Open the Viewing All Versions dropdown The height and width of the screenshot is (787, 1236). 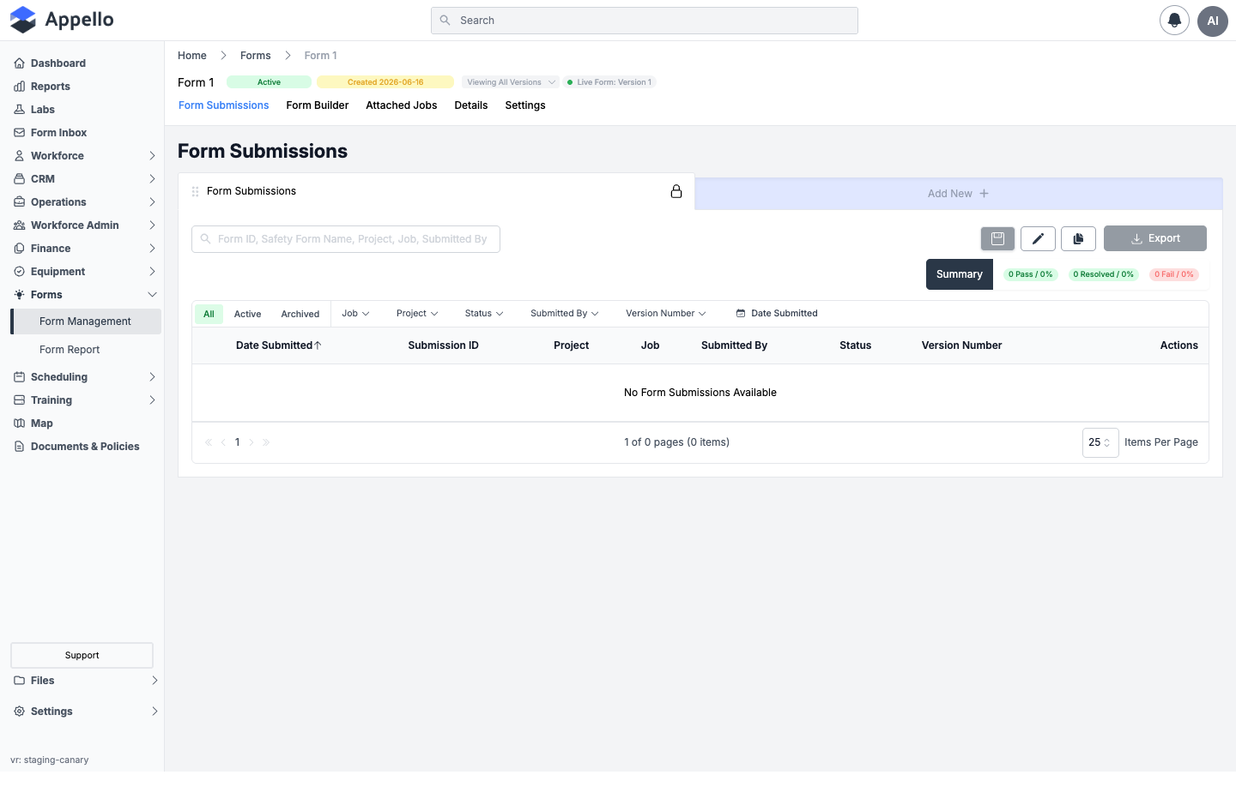click(x=511, y=82)
